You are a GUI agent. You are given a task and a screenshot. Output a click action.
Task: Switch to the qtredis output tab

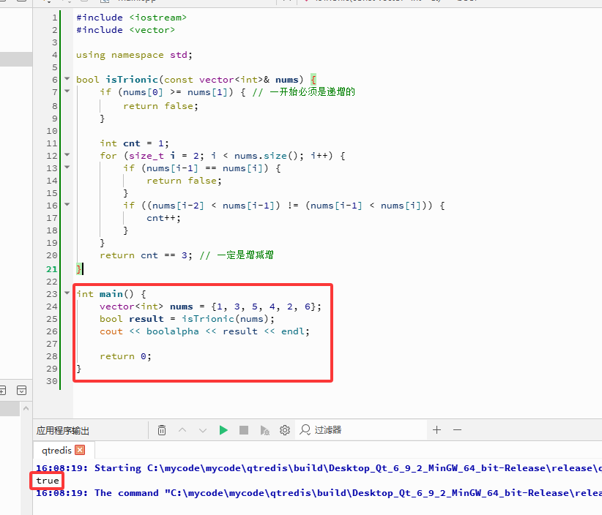click(57, 450)
